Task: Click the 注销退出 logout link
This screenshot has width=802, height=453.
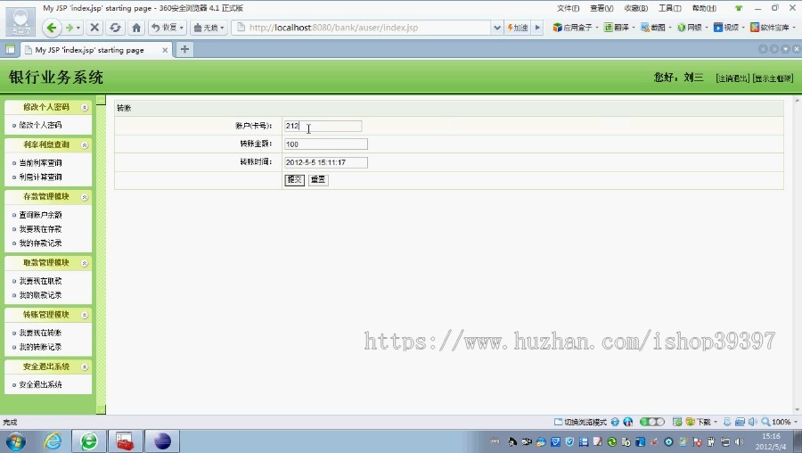Action: click(x=732, y=78)
